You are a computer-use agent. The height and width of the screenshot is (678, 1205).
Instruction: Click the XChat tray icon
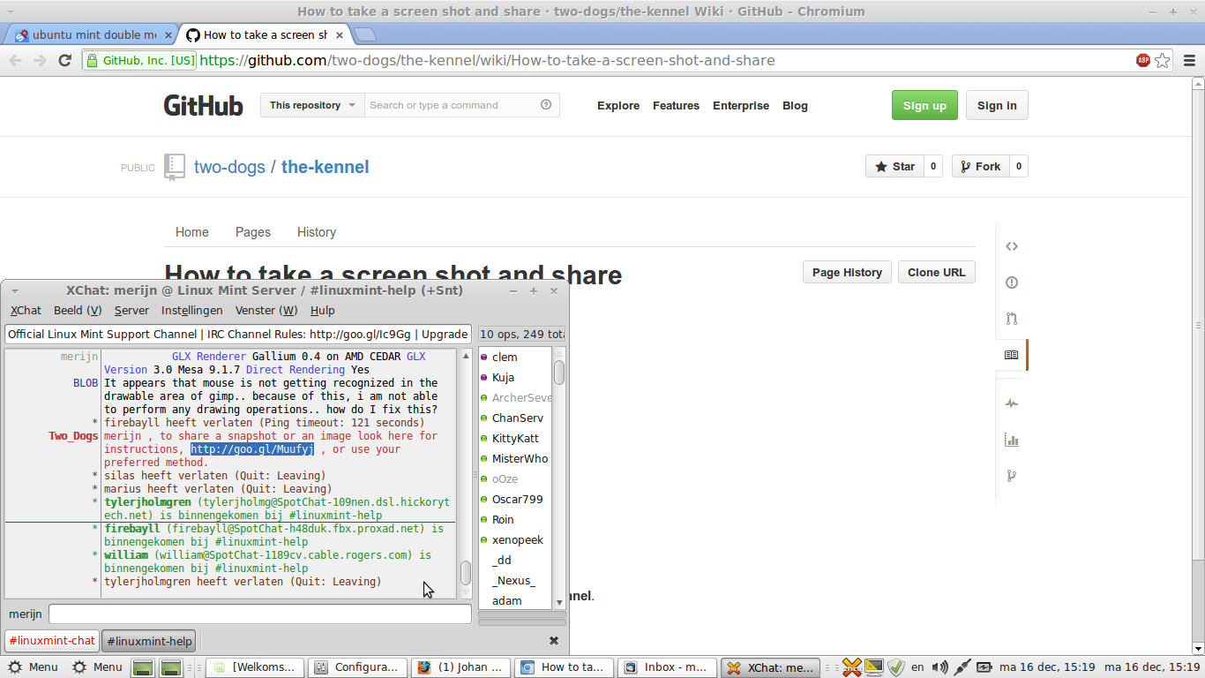(x=851, y=667)
